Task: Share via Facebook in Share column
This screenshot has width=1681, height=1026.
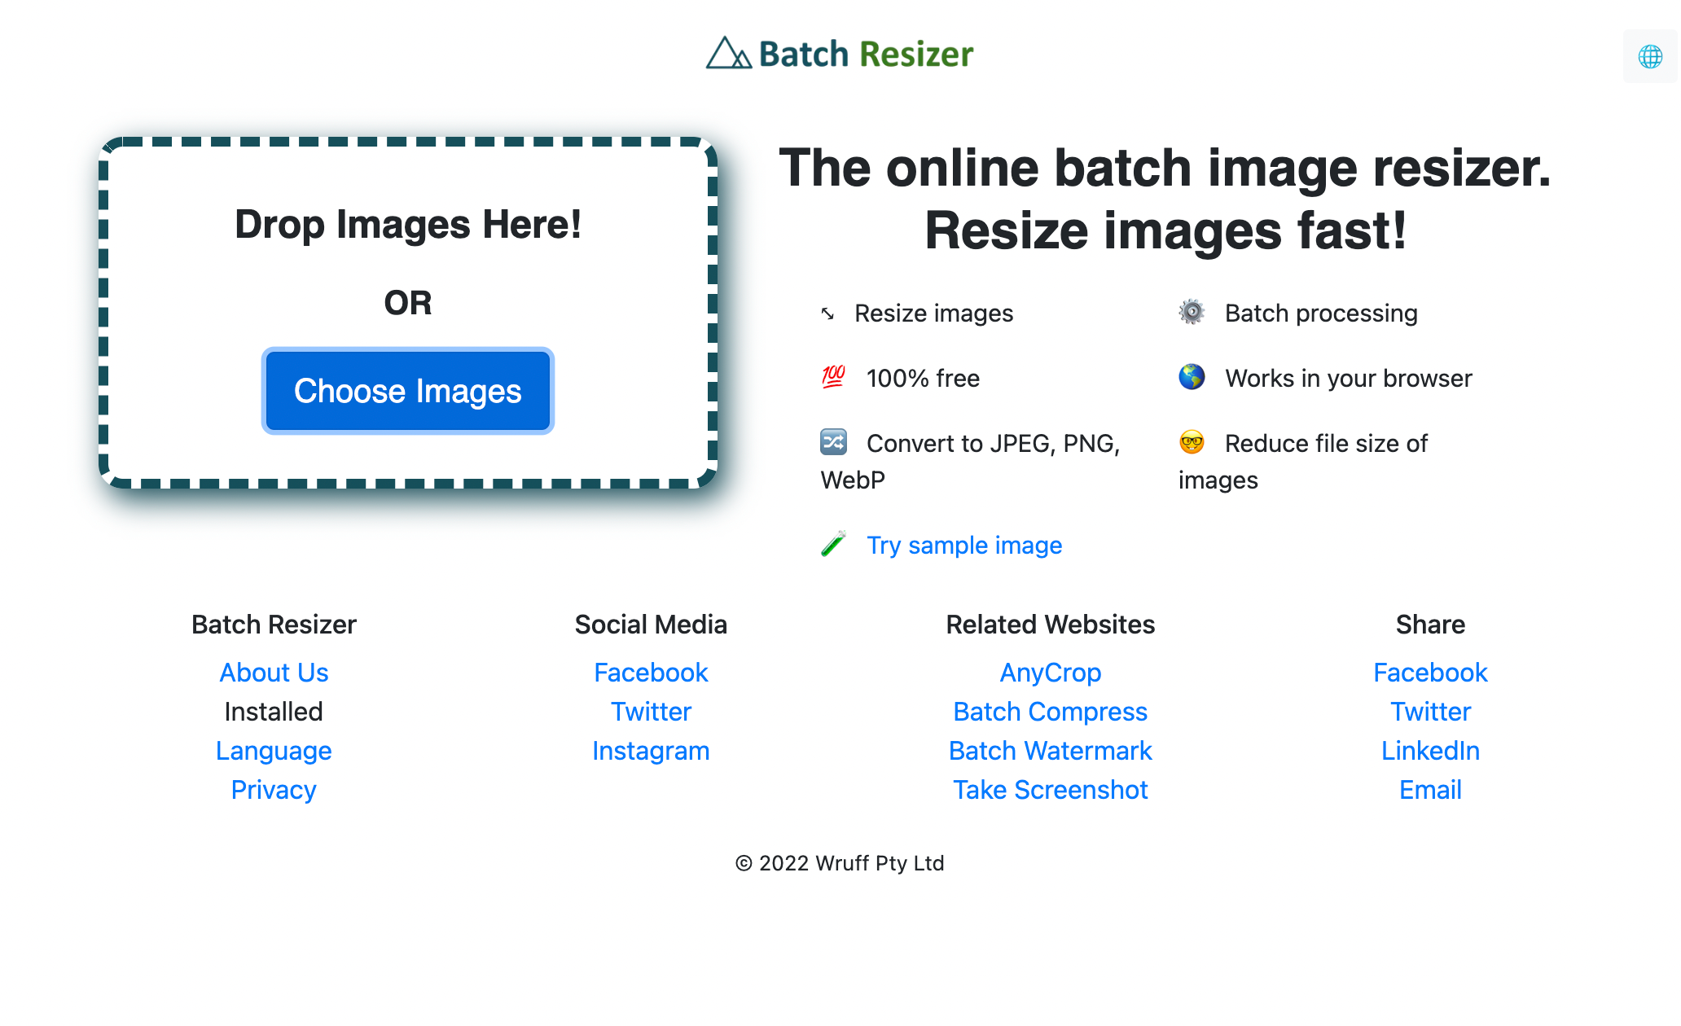Action: click(x=1430, y=673)
